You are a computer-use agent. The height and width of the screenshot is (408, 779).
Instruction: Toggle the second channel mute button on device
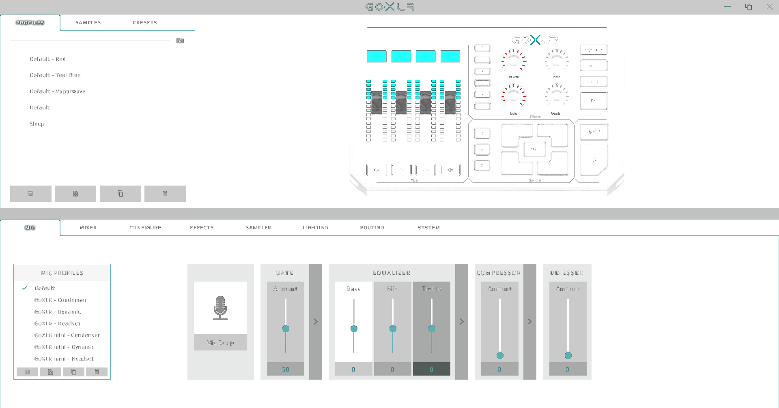coord(401,170)
